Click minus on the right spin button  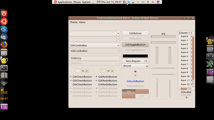point(108,71)
